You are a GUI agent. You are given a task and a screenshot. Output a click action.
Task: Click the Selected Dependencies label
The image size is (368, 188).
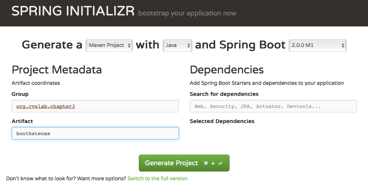coord(222,121)
